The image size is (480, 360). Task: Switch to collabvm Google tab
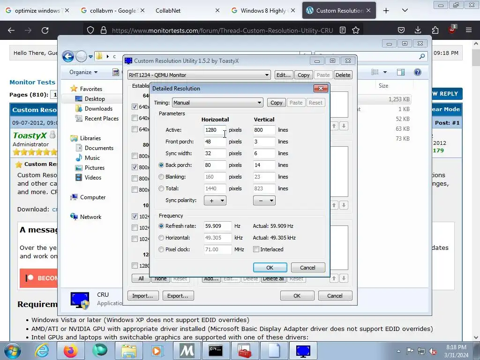point(112,11)
